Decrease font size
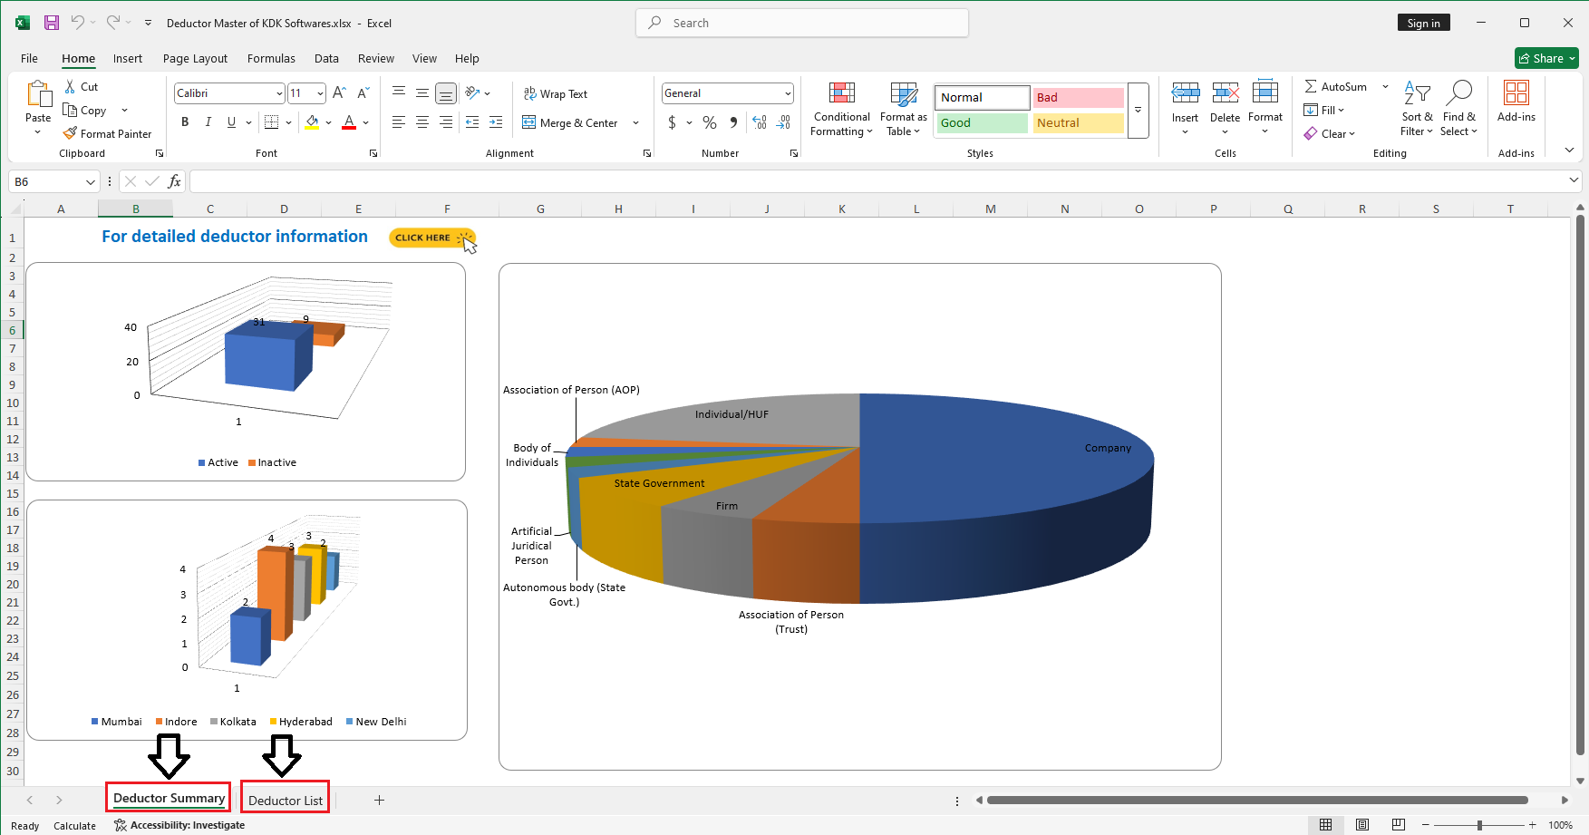Screen dimensions: 1589x835 coord(363,92)
